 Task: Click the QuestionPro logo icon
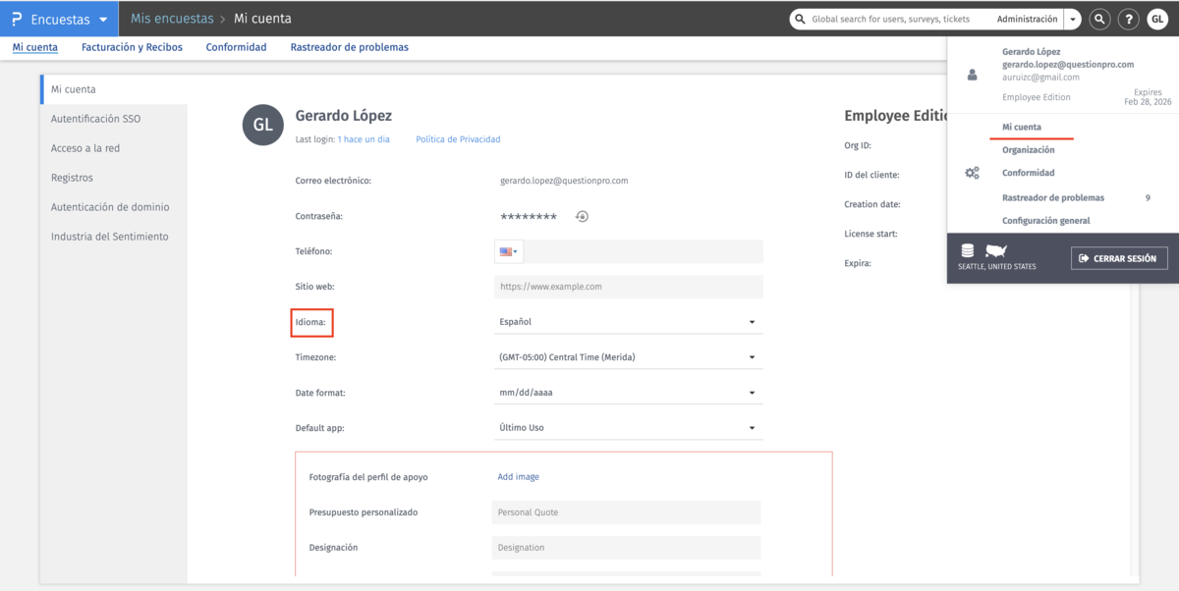coord(17,19)
